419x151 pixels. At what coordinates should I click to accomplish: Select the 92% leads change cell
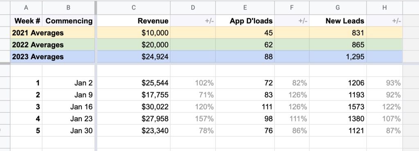[385, 95]
